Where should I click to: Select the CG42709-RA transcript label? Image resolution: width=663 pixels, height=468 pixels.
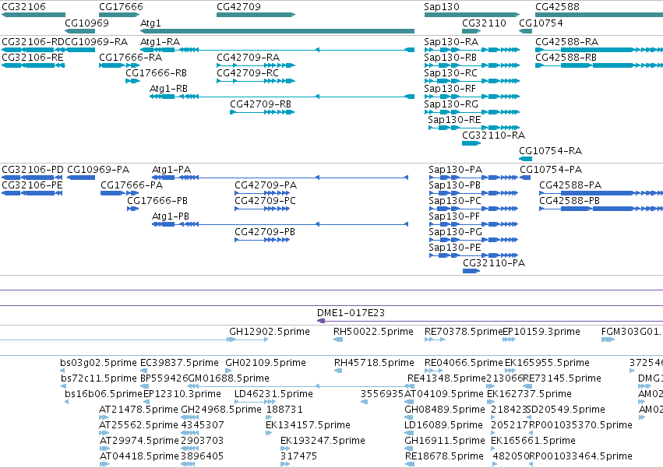(x=249, y=57)
